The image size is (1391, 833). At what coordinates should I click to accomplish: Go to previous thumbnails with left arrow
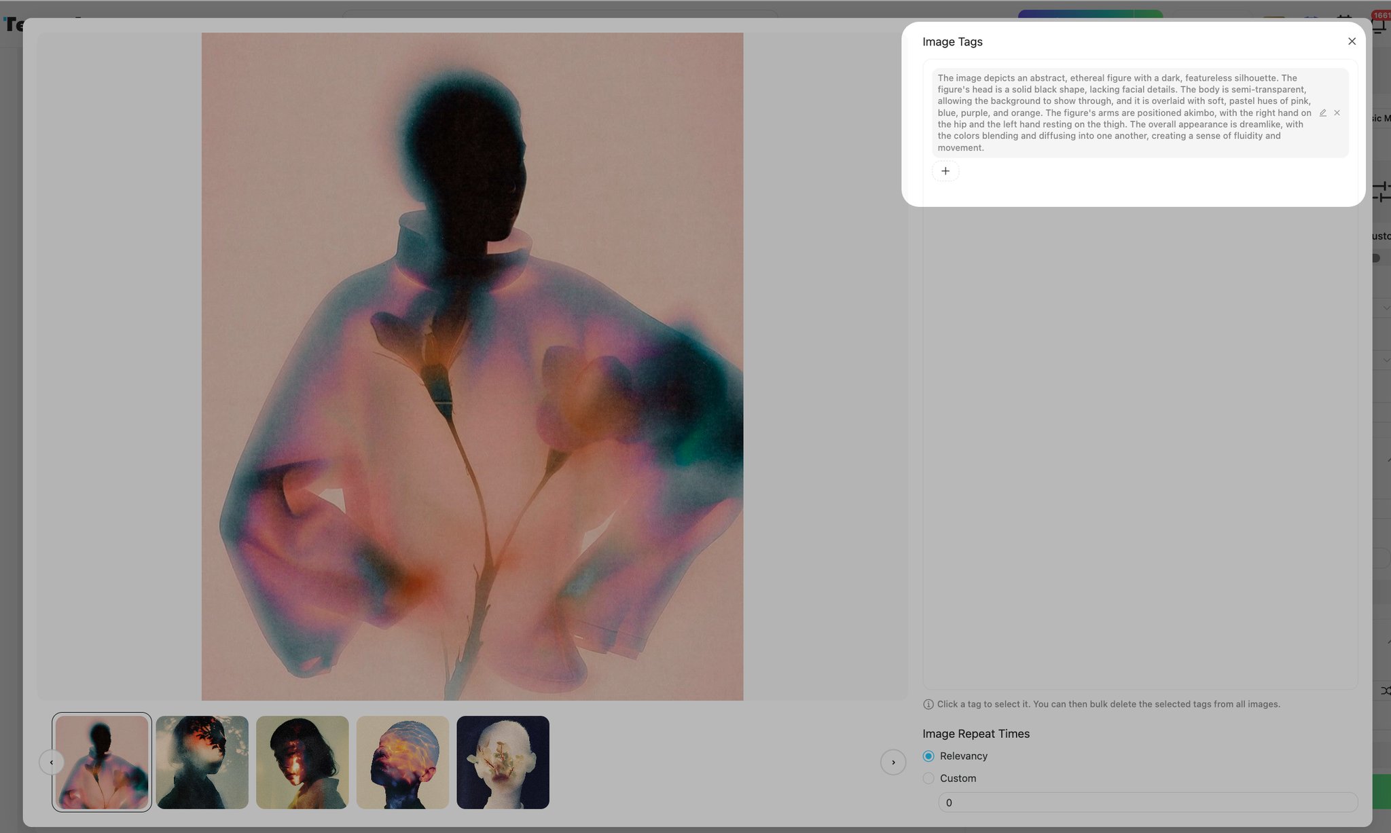(52, 762)
